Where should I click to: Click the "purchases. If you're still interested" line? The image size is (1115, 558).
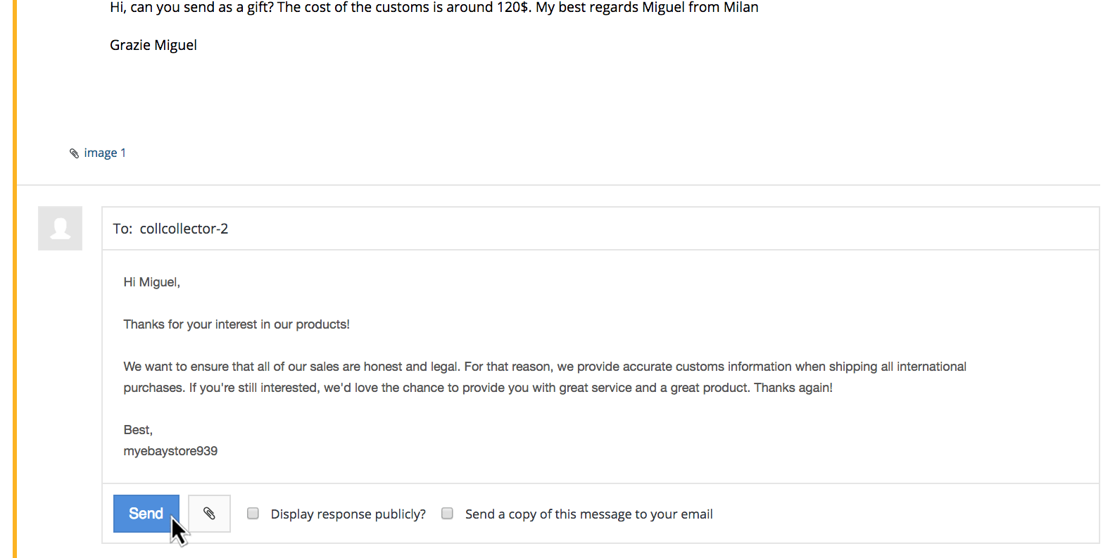click(x=477, y=388)
